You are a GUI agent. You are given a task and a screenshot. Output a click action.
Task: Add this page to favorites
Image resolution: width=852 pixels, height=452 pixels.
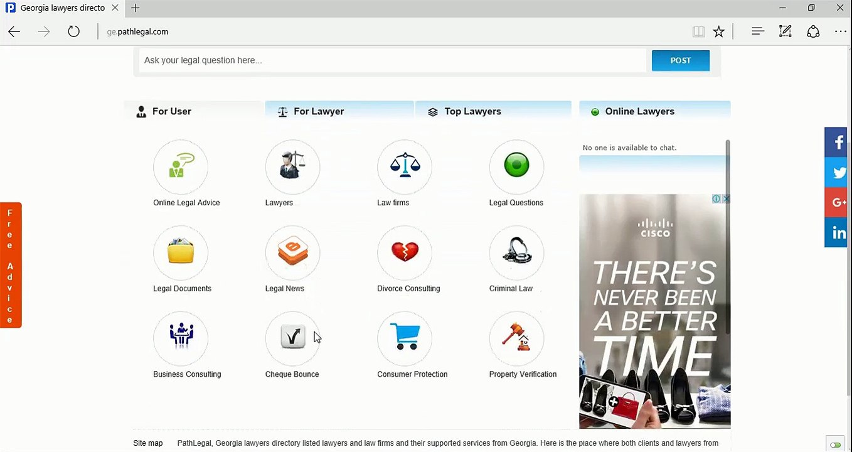[x=719, y=31]
